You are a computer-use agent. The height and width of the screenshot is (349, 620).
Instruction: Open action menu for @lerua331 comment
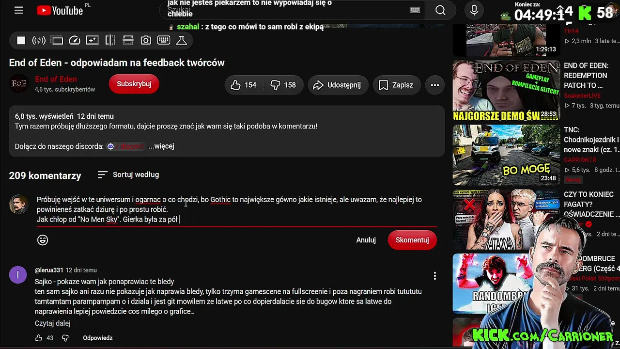pyautogui.click(x=434, y=276)
